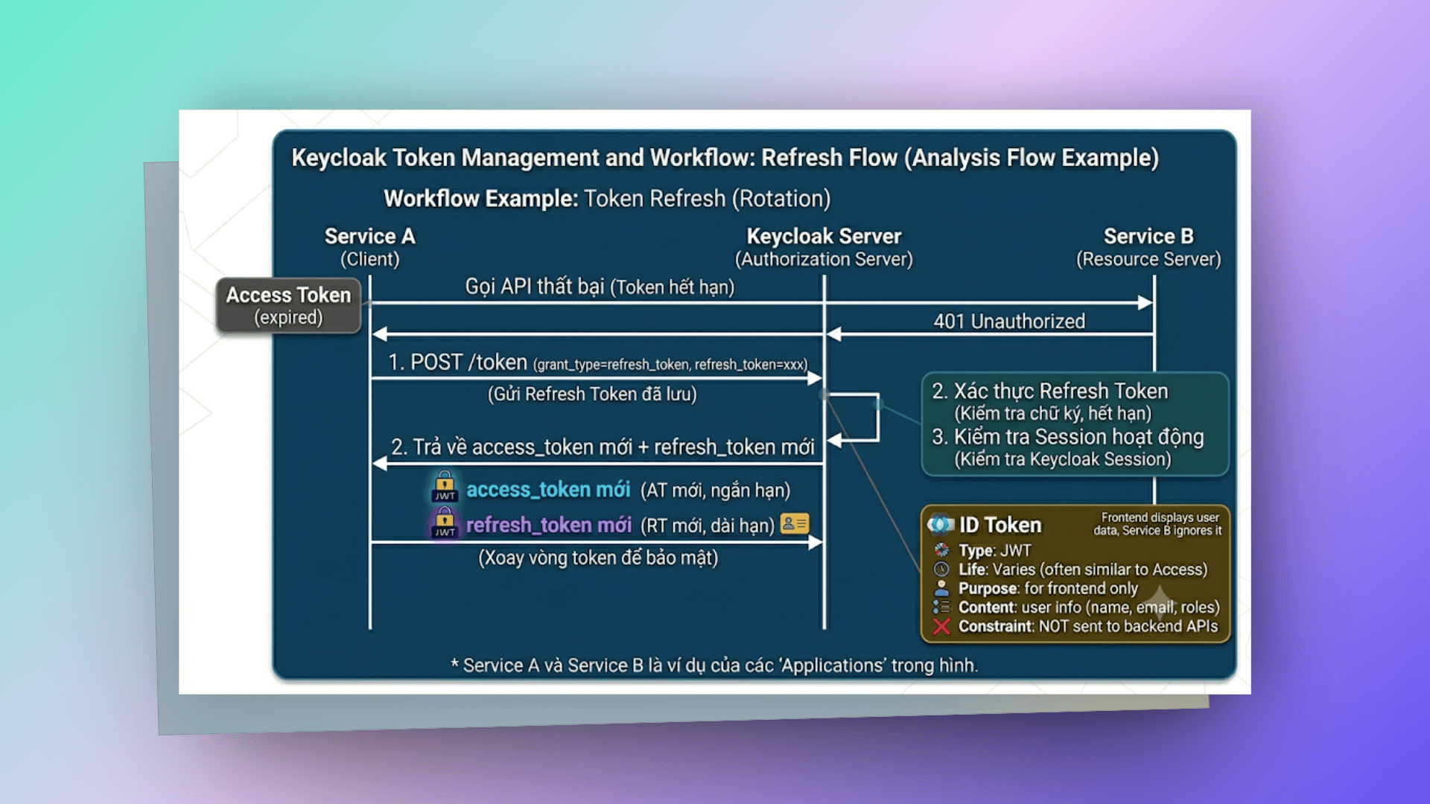Click the text "(Kiểm tra chữ ký, hết hạn)"
Viewport: 1430px width, 804px height.
coord(1053,413)
